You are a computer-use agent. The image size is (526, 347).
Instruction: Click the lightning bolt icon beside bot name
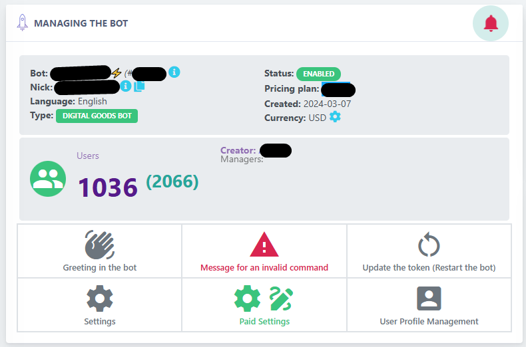point(117,73)
